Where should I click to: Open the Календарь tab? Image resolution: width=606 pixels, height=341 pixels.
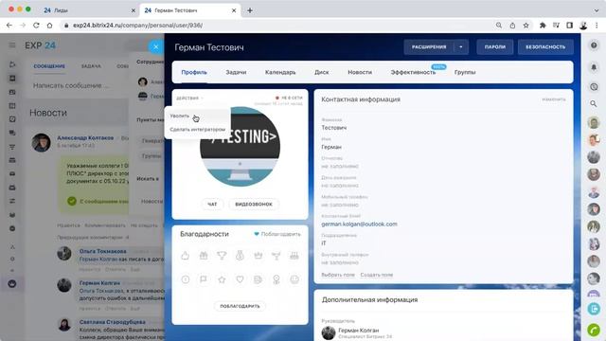280,72
